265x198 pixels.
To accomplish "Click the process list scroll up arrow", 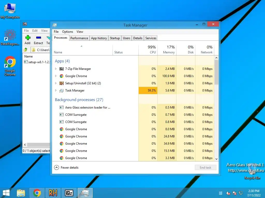I will 217,58.
